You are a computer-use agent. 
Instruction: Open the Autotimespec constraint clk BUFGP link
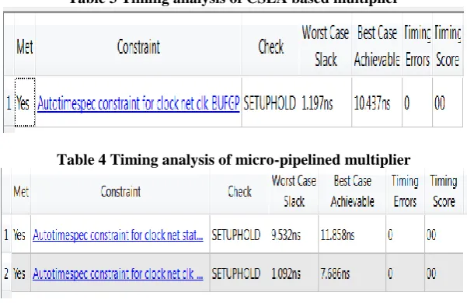(x=138, y=103)
